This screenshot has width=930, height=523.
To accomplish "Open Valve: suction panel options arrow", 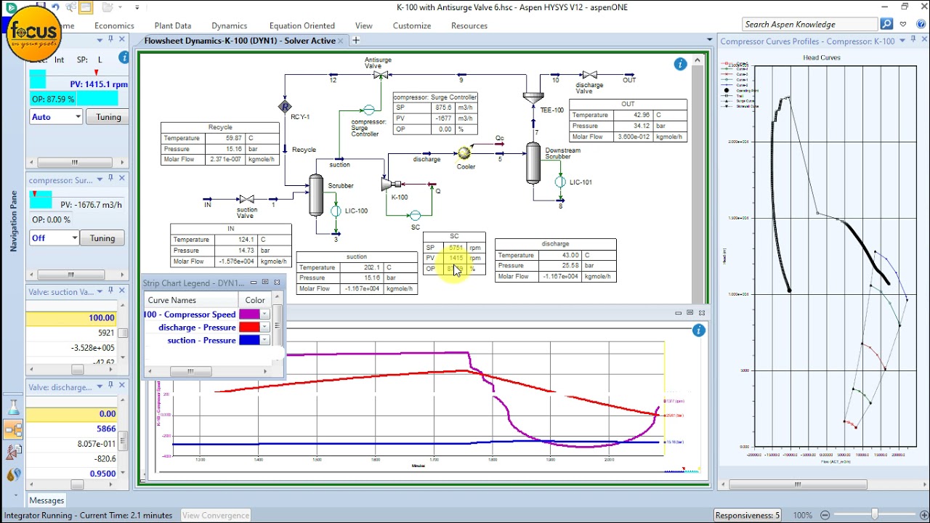I will (x=100, y=291).
